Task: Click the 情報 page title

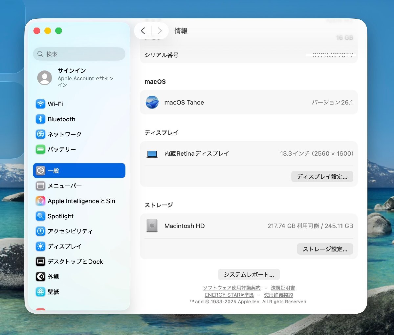Action: pos(181,31)
